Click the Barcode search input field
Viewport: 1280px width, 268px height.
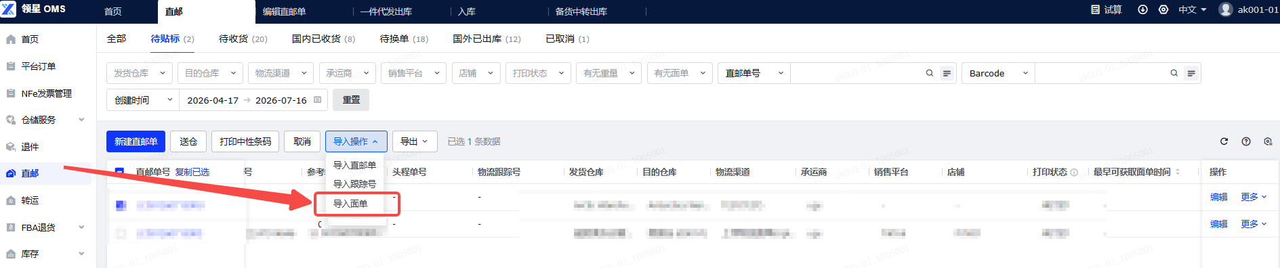click(1101, 73)
